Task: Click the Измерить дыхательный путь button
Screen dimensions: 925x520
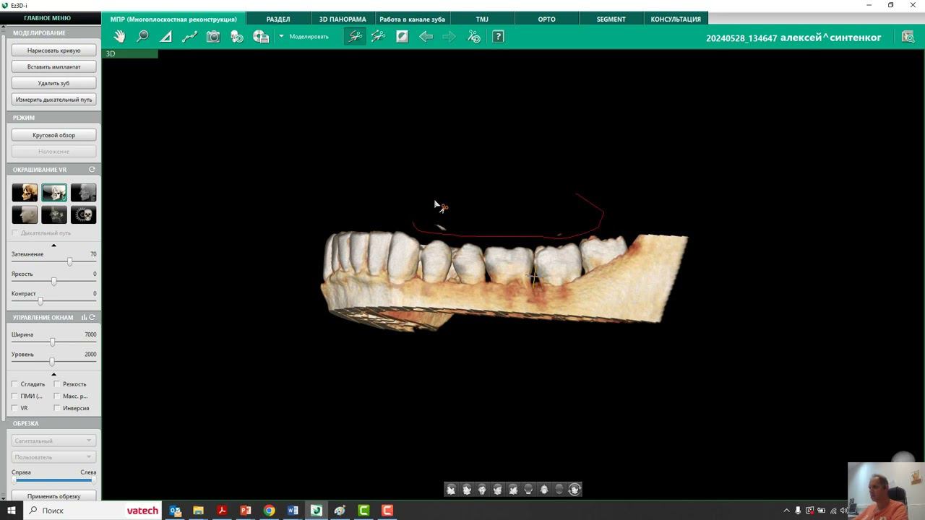Action: tap(53, 100)
